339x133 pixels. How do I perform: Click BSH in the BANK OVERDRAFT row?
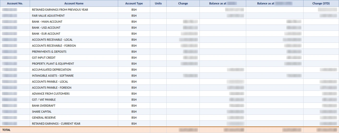click(134, 106)
